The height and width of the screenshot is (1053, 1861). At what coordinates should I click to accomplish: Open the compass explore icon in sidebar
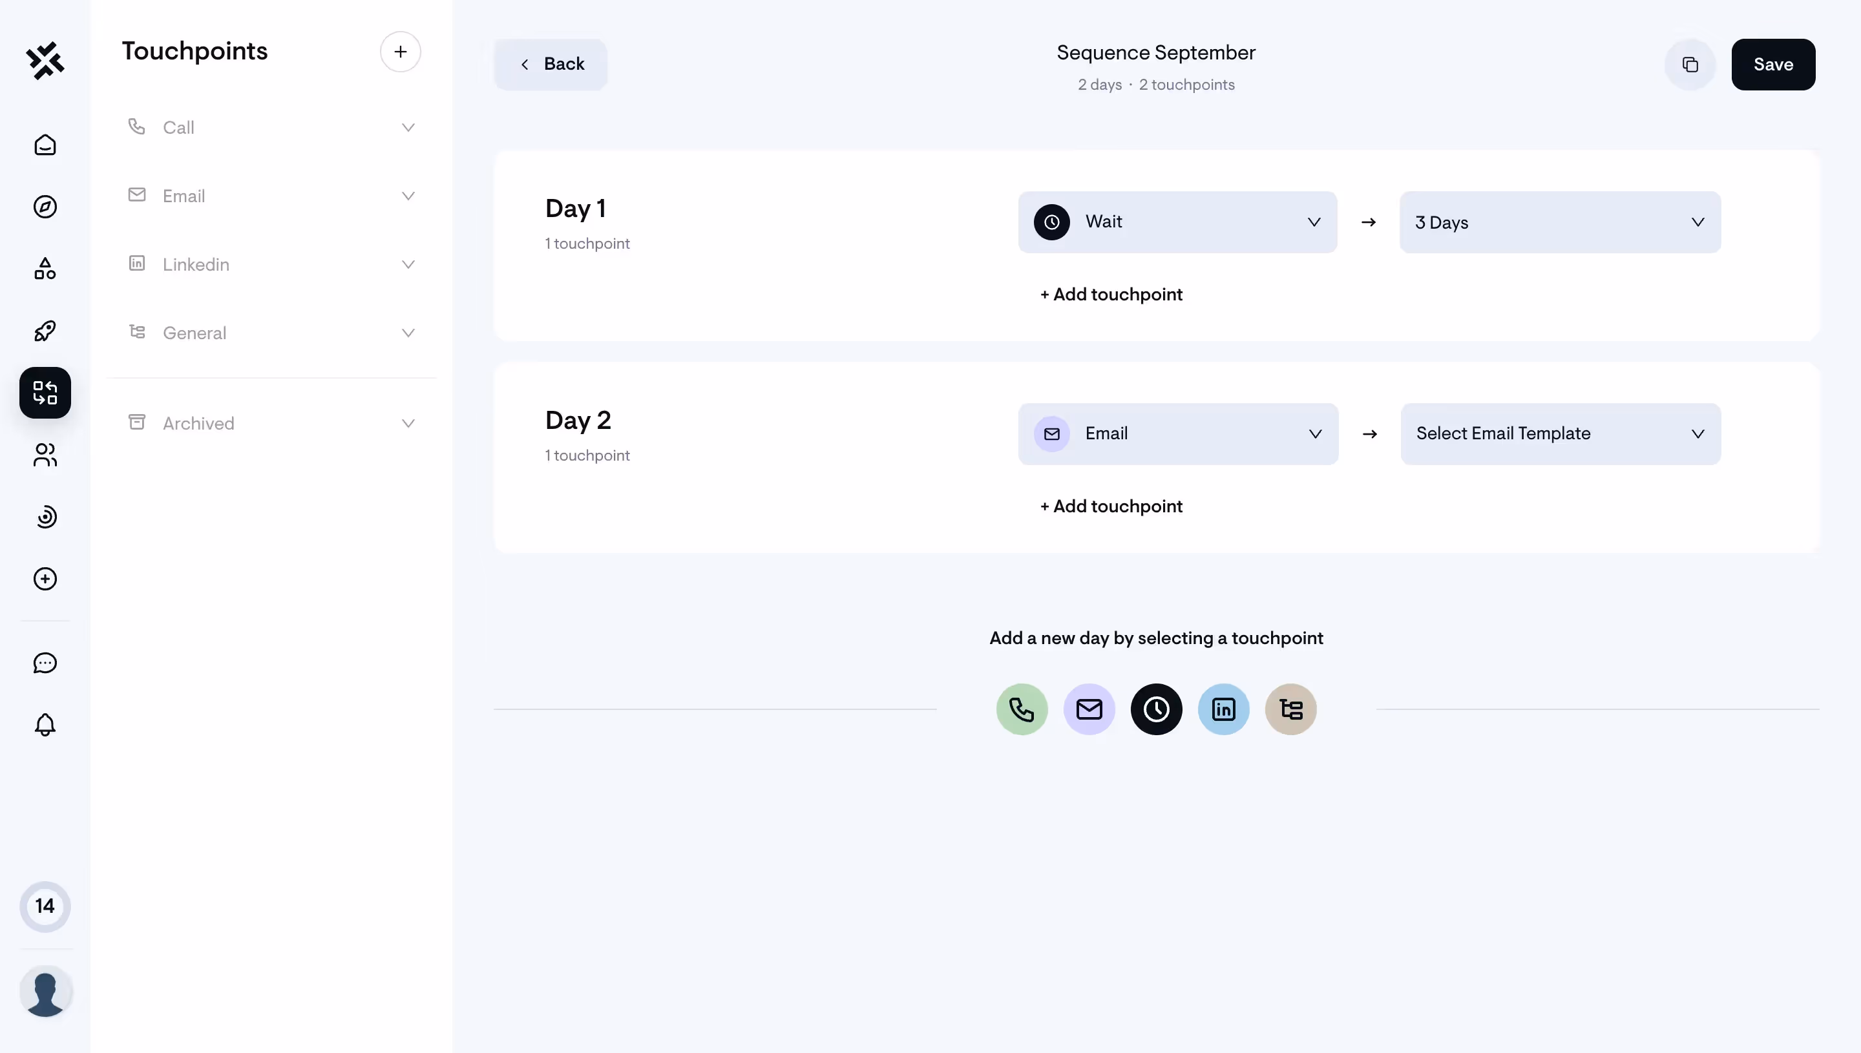(x=45, y=207)
